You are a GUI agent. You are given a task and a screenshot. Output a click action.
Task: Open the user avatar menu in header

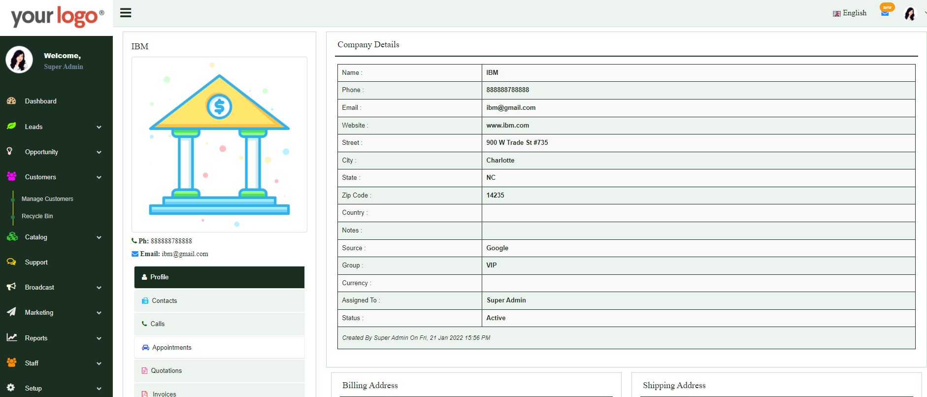[x=910, y=14]
